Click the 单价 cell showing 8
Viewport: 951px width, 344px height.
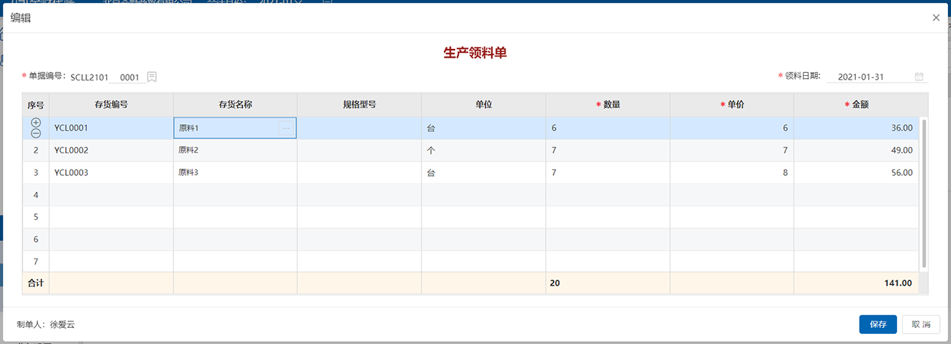tap(732, 173)
